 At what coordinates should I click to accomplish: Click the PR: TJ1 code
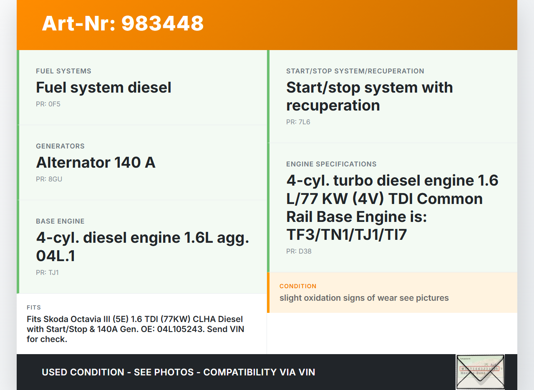pos(47,272)
